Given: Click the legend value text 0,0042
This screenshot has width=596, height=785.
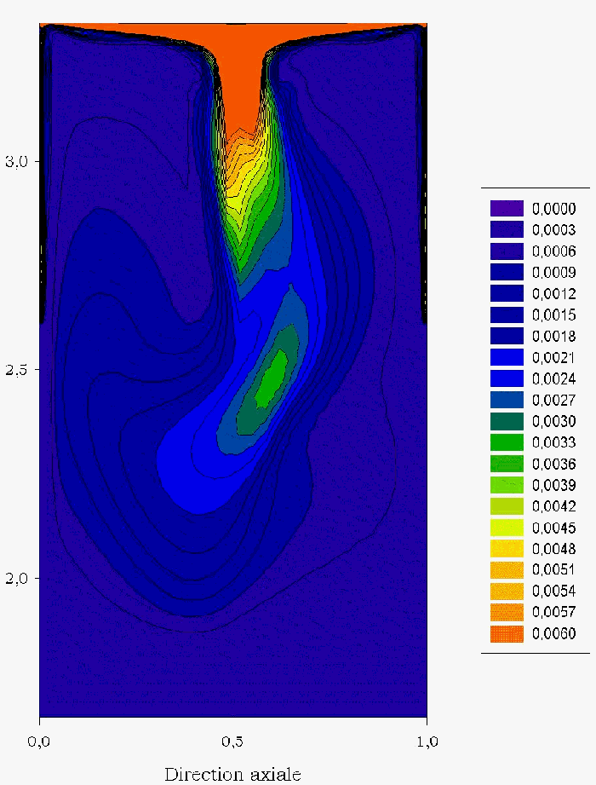Looking at the screenshot, I should (554, 506).
